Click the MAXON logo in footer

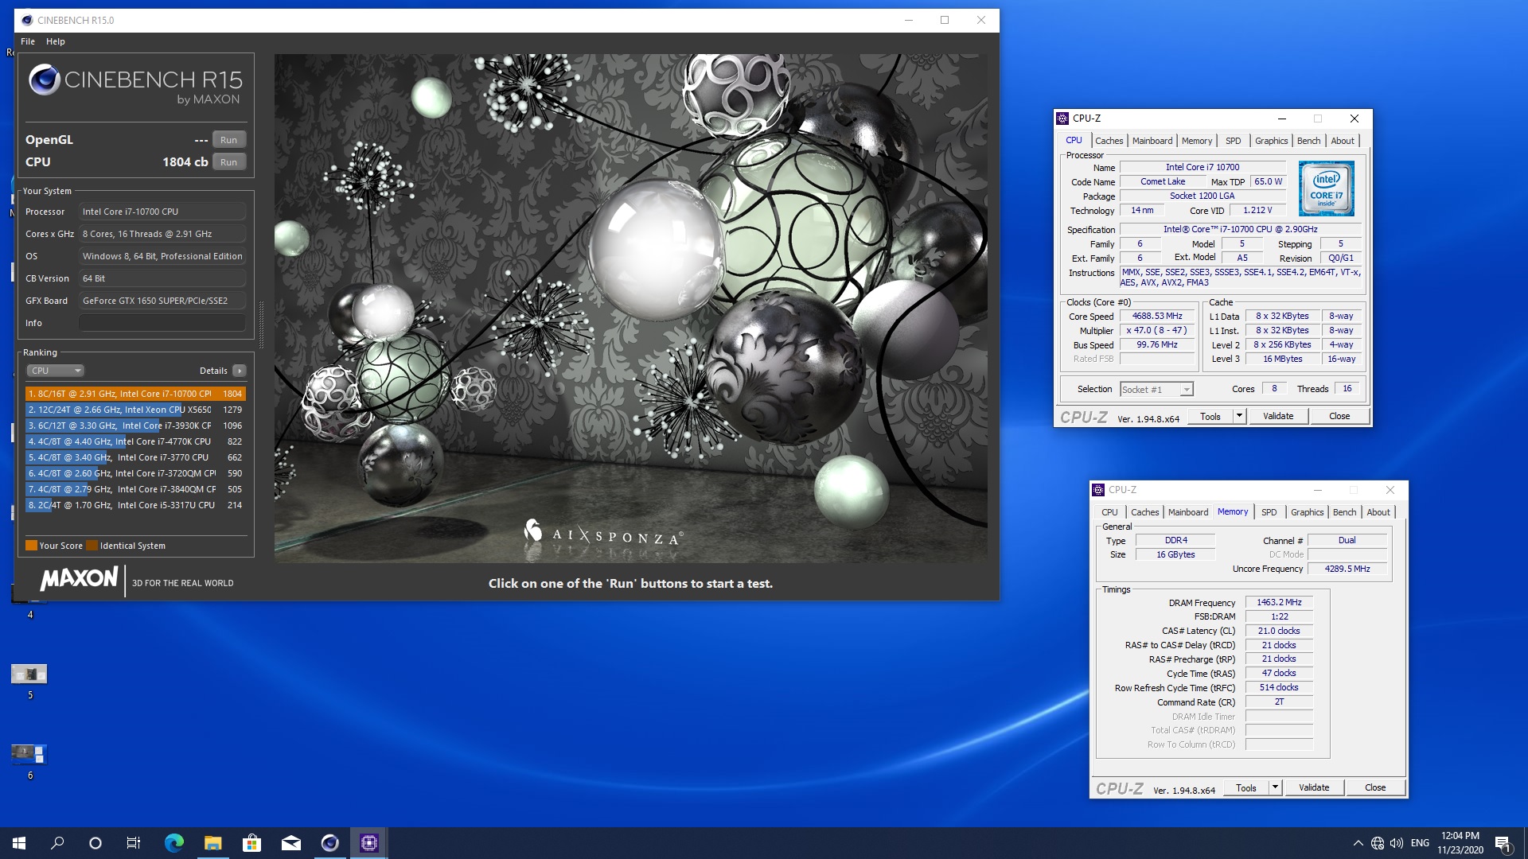(x=79, y=578)
